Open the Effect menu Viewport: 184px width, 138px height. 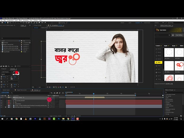pos(20,20)
